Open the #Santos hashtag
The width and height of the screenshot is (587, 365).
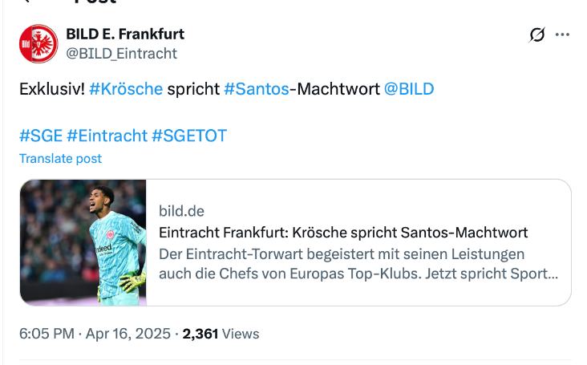tap(256, 89)
